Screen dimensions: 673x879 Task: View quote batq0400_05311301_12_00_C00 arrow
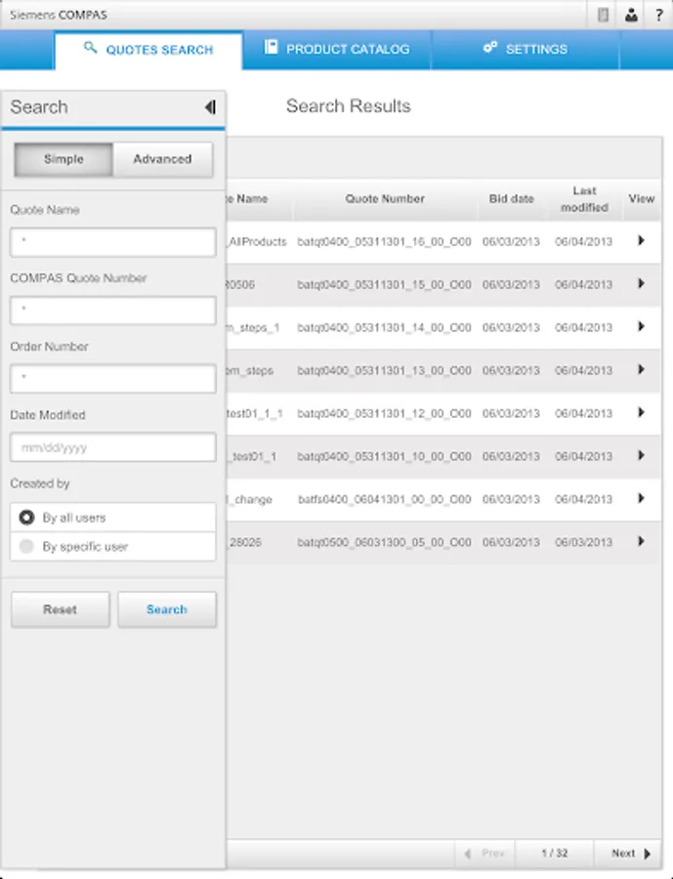[x=641, y=412]
